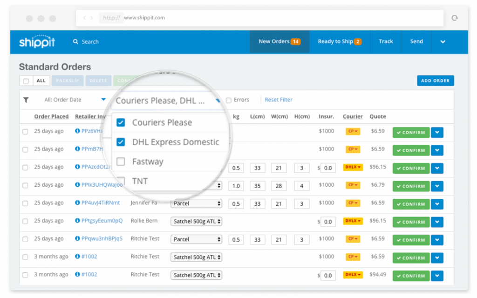The height and width of the screenshot is (298, 477).
Task: Click the ADD ORDER button
Action: coord(435,80)
